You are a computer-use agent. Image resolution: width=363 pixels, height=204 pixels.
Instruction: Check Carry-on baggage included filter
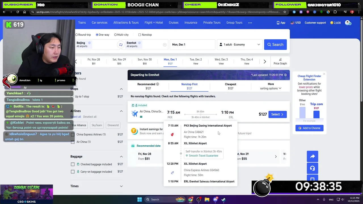pos(73,172)
